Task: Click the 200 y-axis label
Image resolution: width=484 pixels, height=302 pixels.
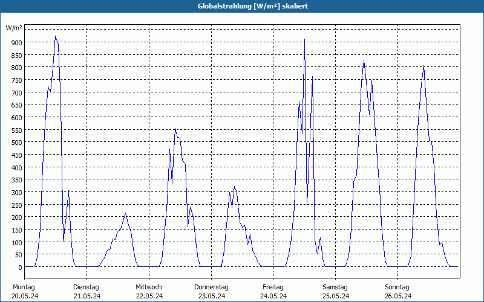Action: (x=18, y=217)
